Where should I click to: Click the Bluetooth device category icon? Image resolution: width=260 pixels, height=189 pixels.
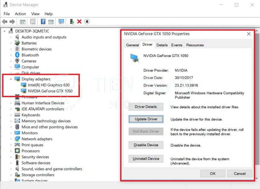tap(18, 55)
